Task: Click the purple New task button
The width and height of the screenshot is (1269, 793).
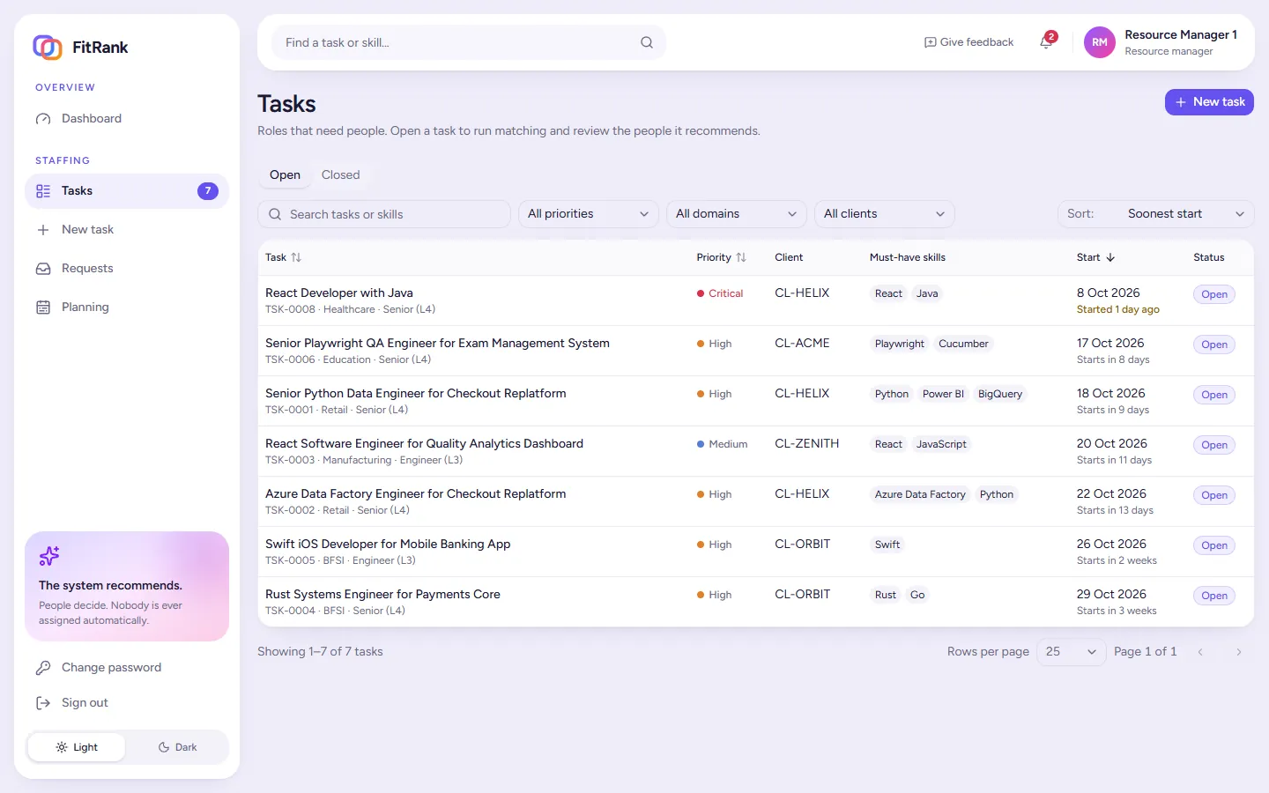Action: 1209,102
